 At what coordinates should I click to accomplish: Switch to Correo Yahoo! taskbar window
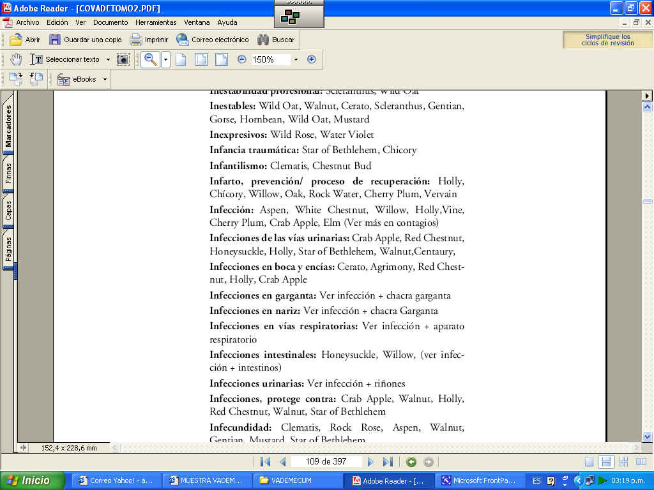click(x=116, y=481)
